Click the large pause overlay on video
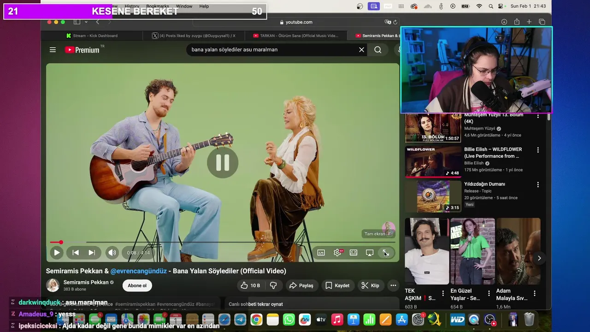This screenshot has width=590, height=332. pyautogui.click(x=223, y=162)
